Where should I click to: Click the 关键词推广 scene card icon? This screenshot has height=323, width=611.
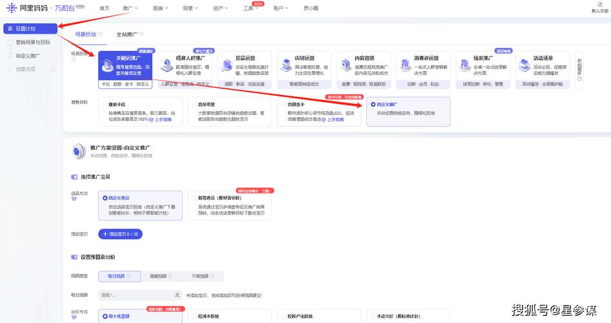click(x=106, y=67)
